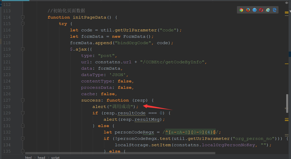Click the vertical editor scrollbar thumb

[x=287, y=103]
